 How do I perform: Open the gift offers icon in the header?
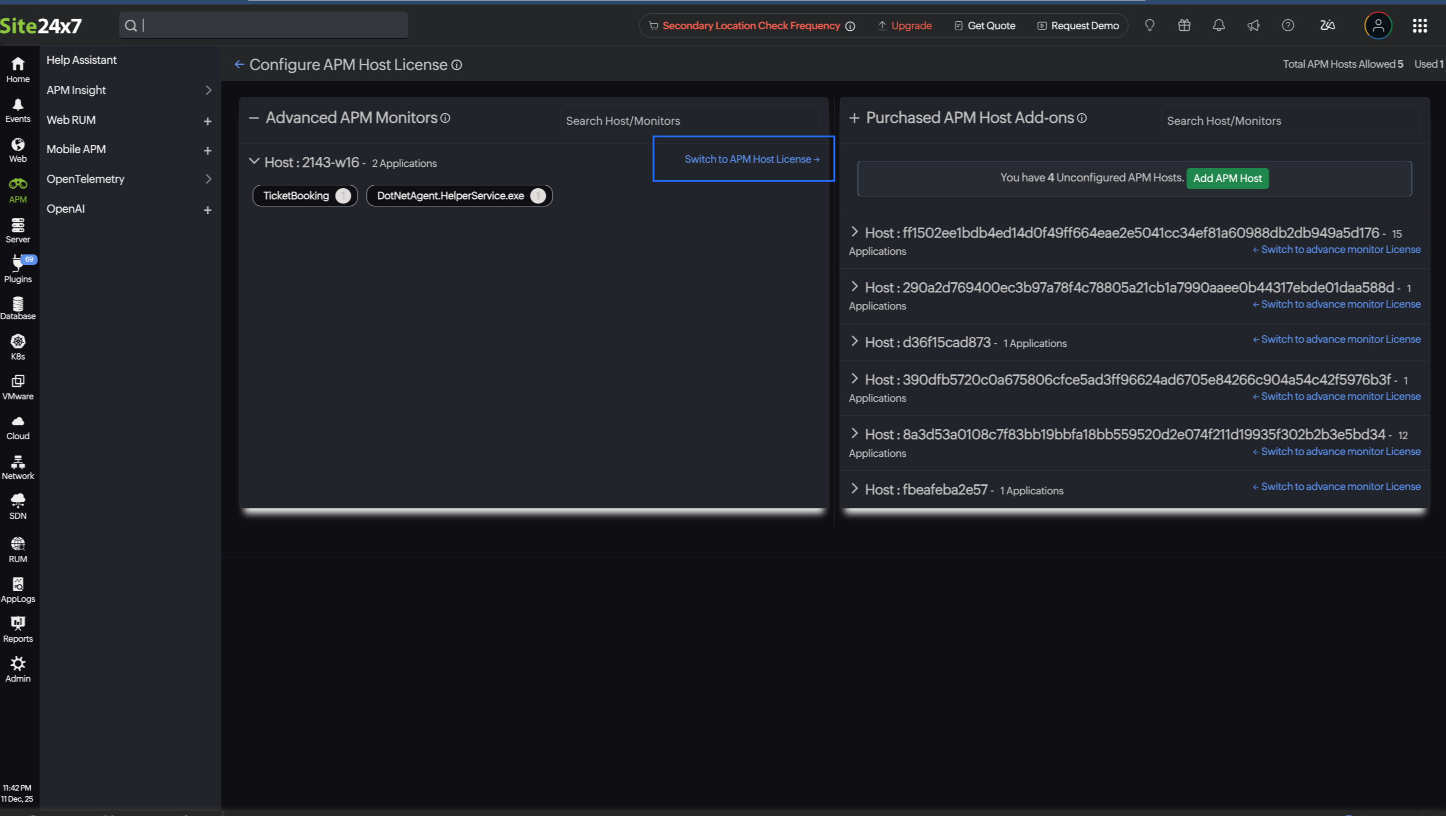coord(1184,25)
